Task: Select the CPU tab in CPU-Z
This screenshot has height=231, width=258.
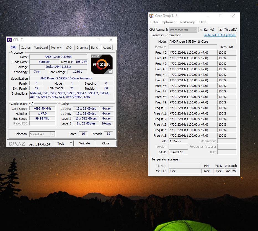Action: click(13, 47)
